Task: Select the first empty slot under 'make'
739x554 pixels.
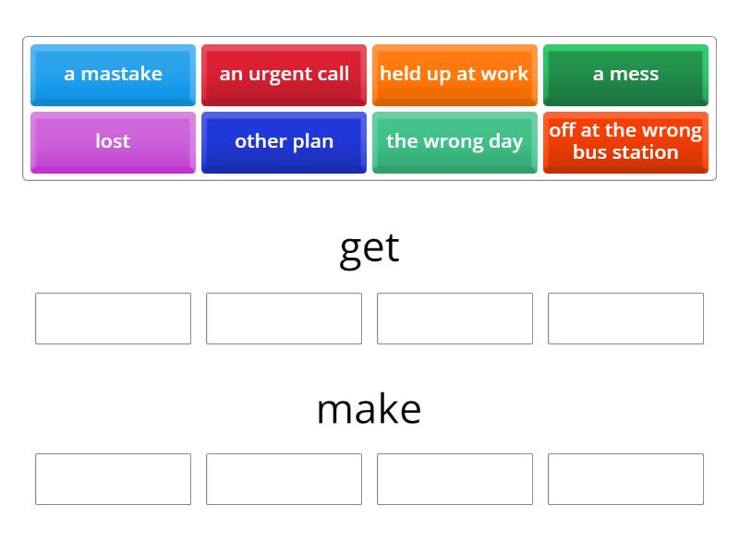Action: coord(113,479)
